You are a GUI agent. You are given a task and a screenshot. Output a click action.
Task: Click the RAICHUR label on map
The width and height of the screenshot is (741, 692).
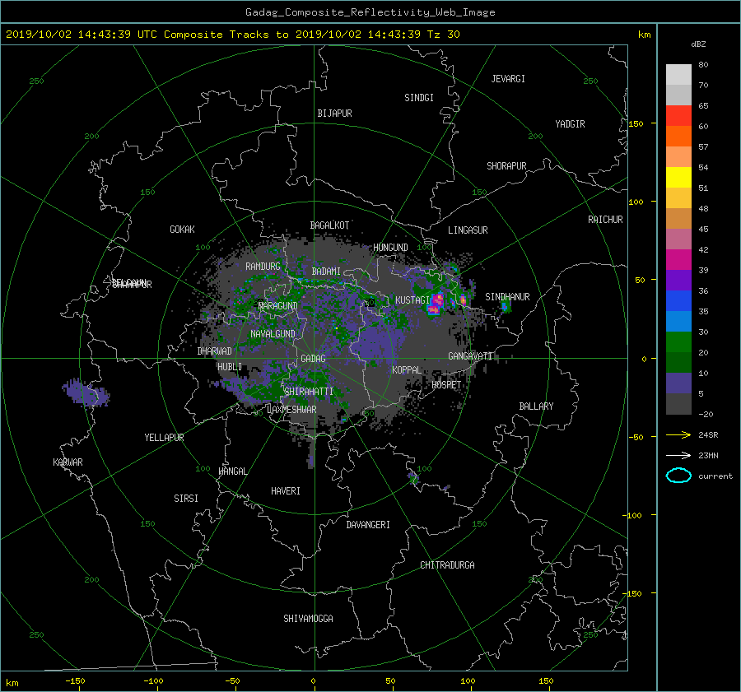coord(605,219)
